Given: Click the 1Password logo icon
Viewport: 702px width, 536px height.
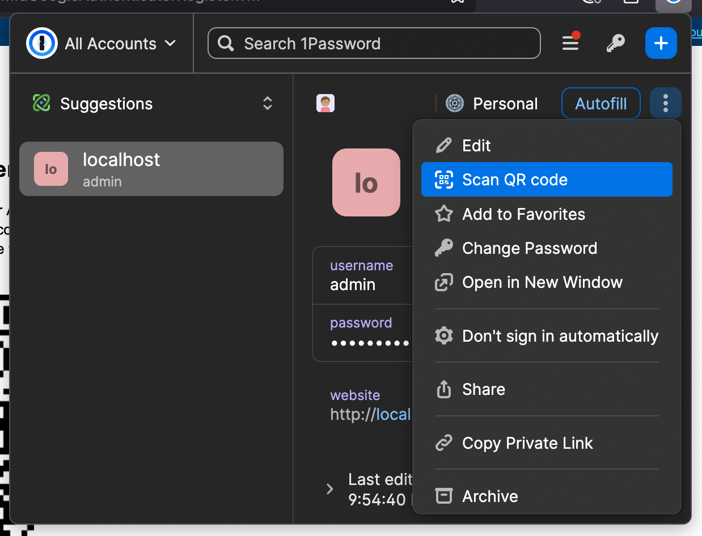Looking at the screenshot, I should click(42, 43).
